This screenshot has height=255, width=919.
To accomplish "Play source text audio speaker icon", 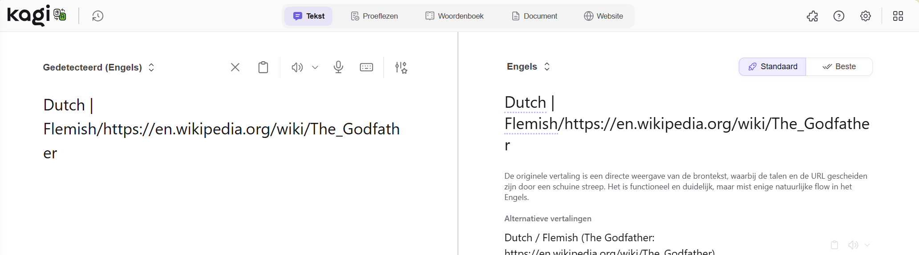I will click(297, 67).
